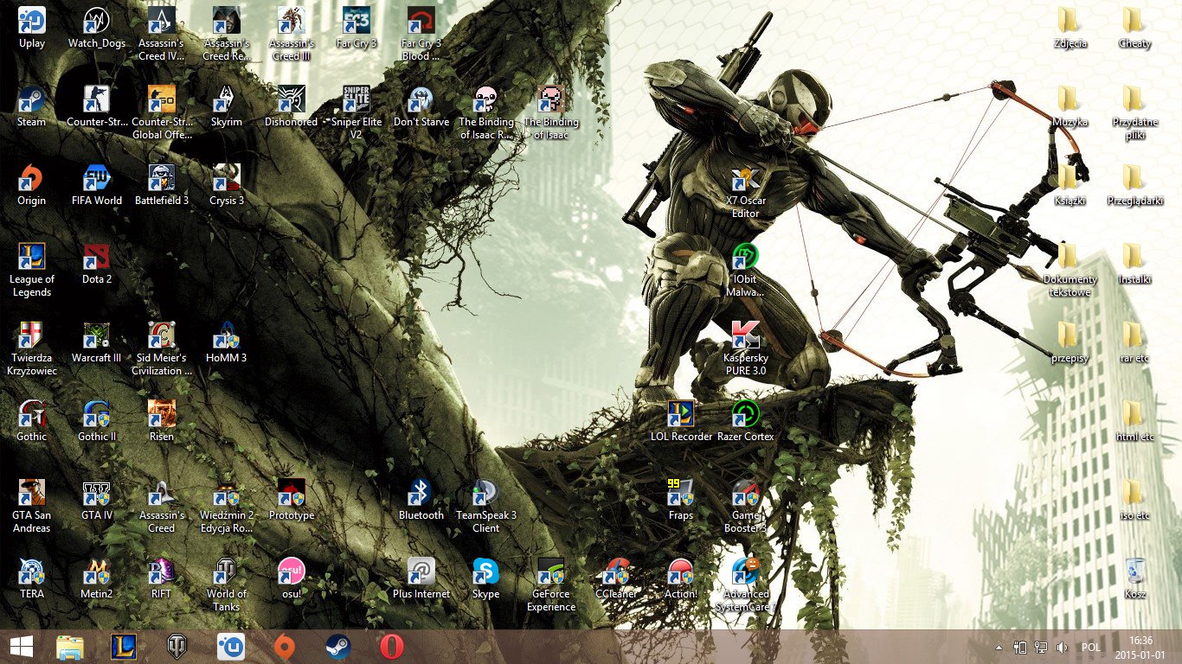This screenshot has height=664, width=1182.
Task: Click the Dota 2 icon
Action: (97, 264)
